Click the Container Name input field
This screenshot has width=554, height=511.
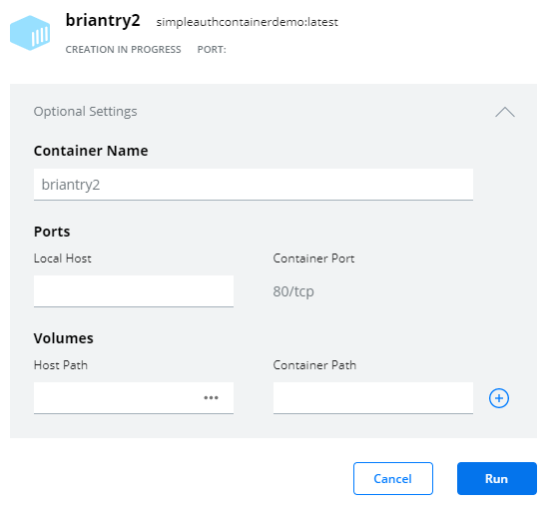[254, 185]
